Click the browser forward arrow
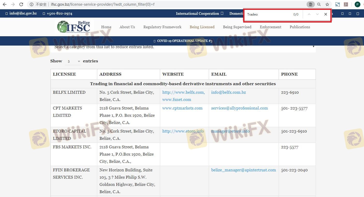The width and height of the screenshot is (364, 197). (13, 4)
